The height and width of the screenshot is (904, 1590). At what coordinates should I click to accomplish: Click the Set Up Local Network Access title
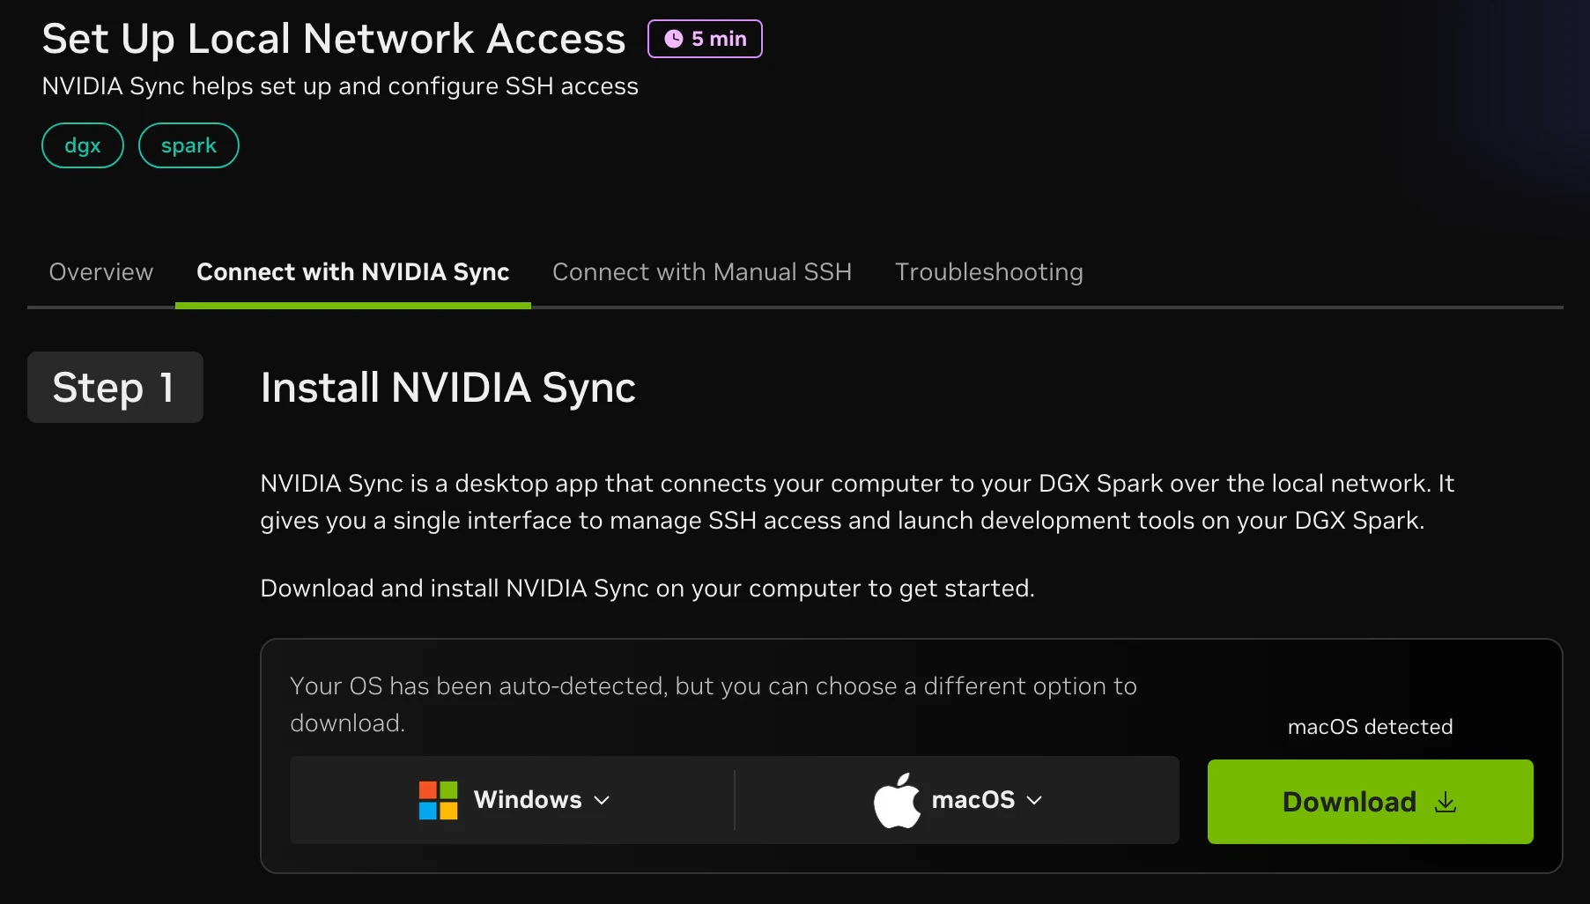[x=334, y=39]
